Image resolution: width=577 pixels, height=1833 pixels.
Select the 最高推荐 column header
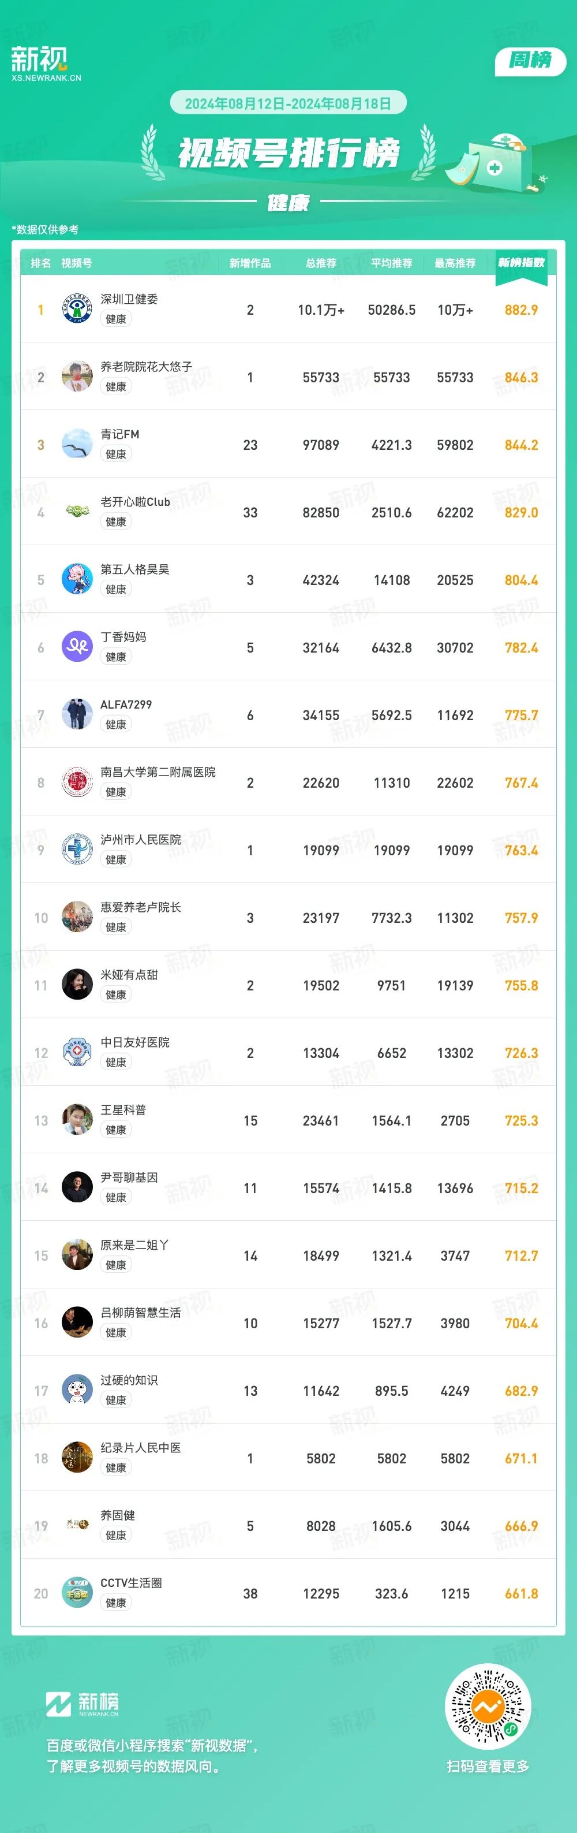coord(455,263)
